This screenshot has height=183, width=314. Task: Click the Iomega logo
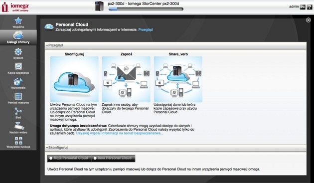(x=15, y=7)
